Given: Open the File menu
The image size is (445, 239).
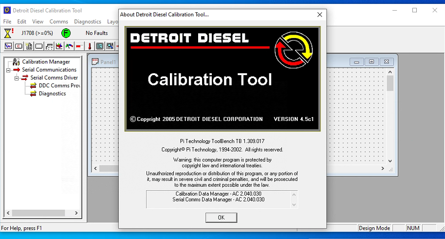Looking at the screenshot, I should pos(7,21).
